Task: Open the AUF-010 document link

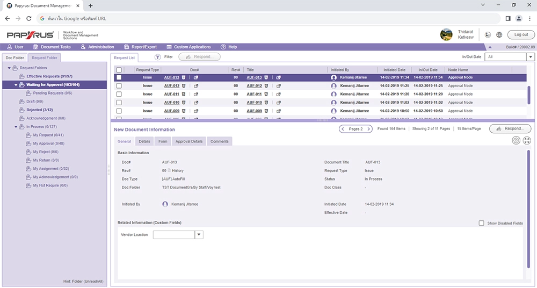Action: click(x=172, y=103)
